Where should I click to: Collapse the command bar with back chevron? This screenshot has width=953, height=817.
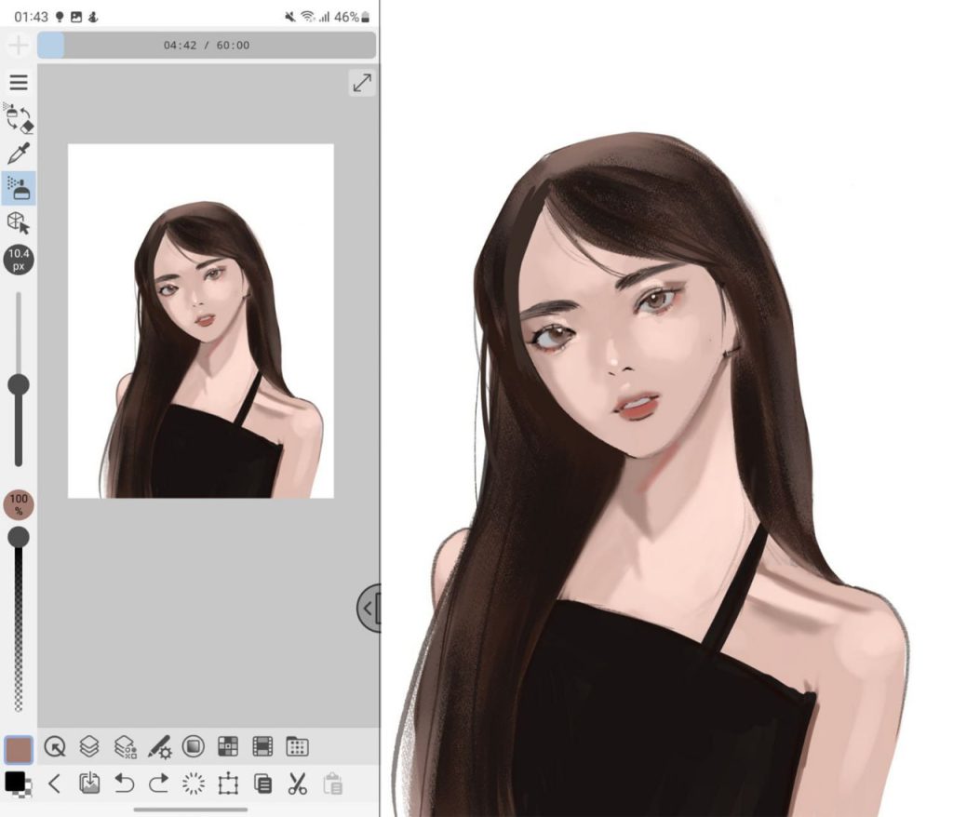tap(54, 784)
